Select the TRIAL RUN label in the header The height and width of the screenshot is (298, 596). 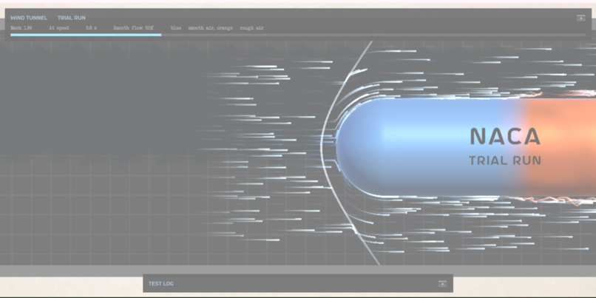click(x=72, y=18)
